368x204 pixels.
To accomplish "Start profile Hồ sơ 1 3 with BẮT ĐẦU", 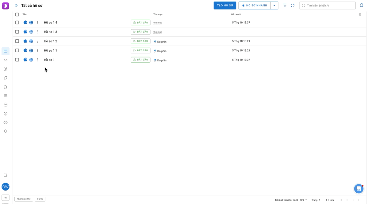I will click(140, 32).
